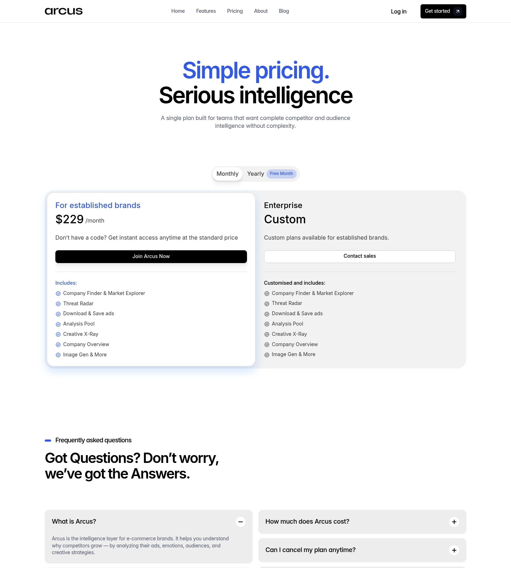Click the Free Month badge
Viewport: 511px width, 568px height.
pos(281,174)
